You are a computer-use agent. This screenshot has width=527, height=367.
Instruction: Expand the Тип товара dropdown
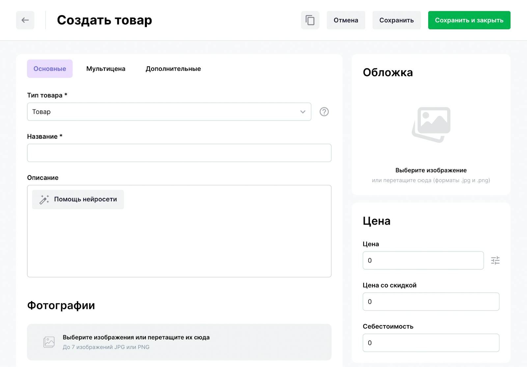[169, 112]
